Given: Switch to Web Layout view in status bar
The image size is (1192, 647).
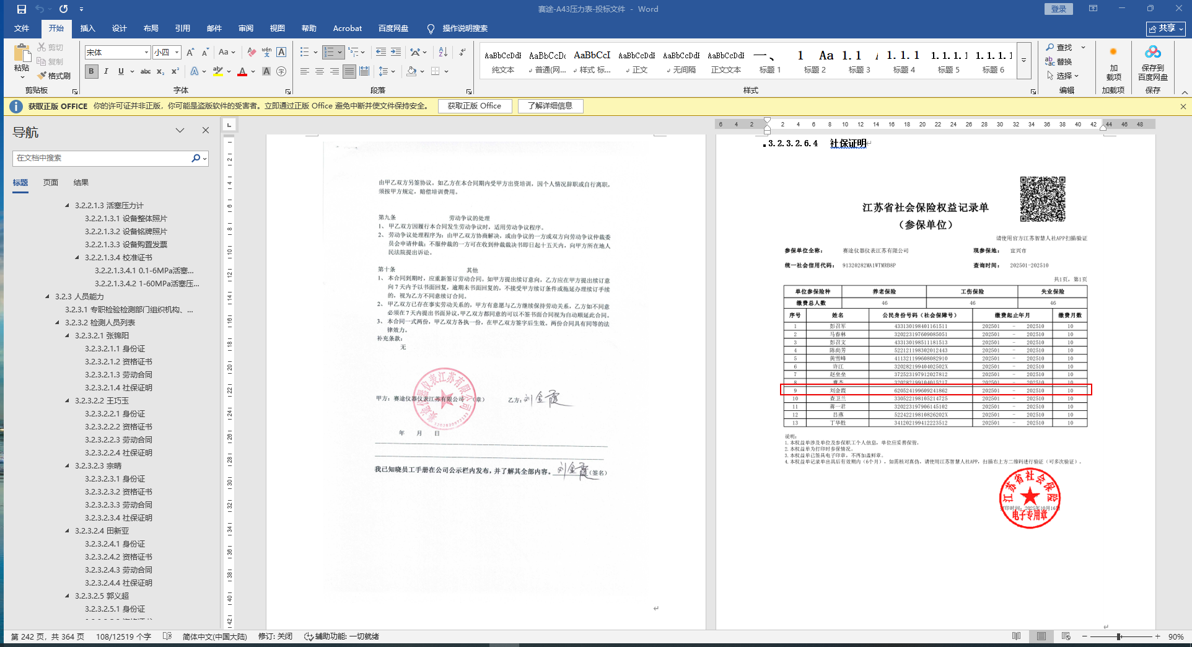Looking at the screenshot, I should [x=1066, y=636].
